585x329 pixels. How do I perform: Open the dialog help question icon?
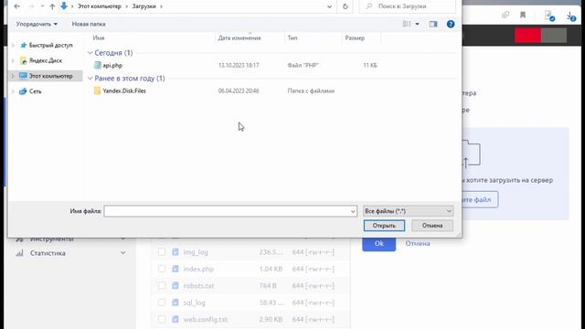pos(451,24)
